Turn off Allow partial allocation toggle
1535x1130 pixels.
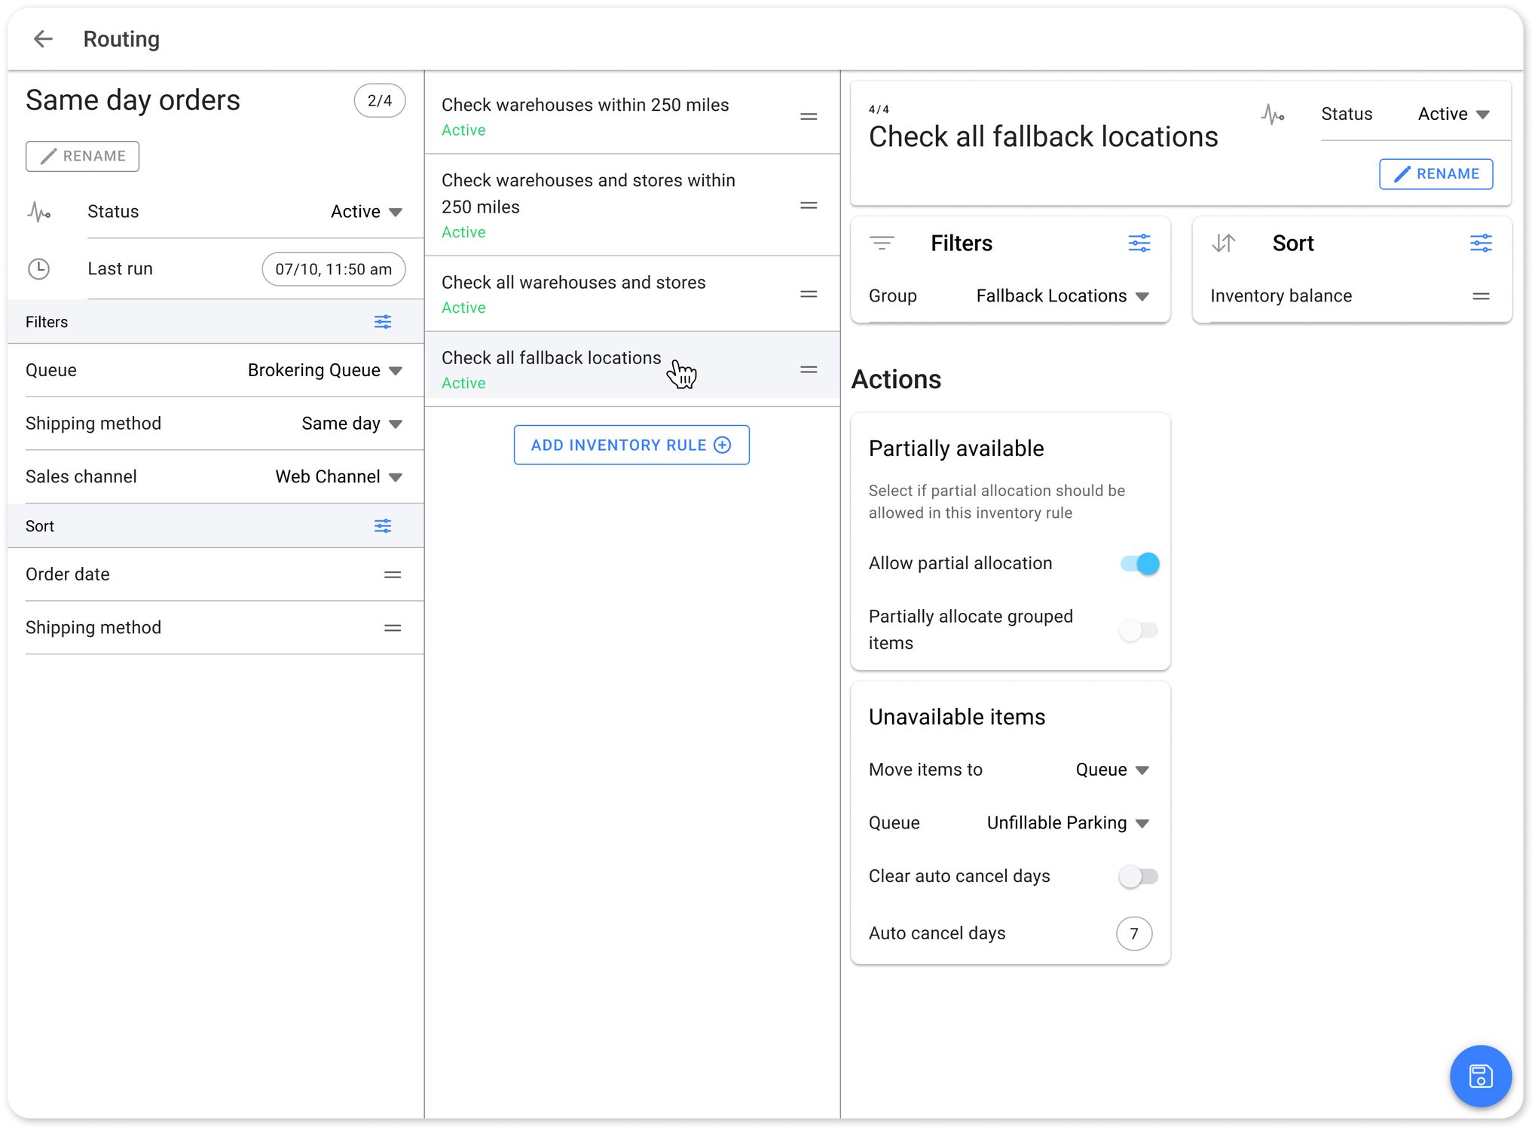pyautogui.click(x=1139, y=563)
